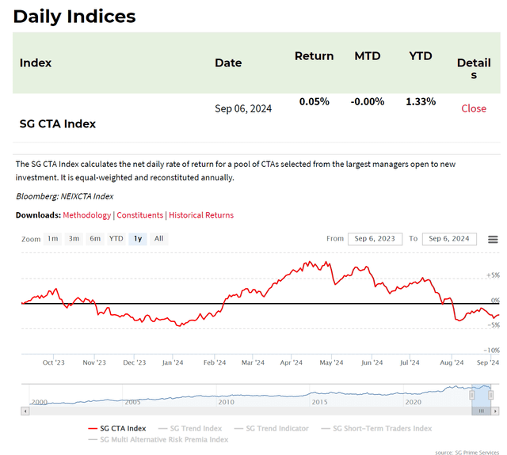The height and width of the screenshot is (455, 507).
Task: Click the navigator scrollbar right arrow
Action: 495,411
